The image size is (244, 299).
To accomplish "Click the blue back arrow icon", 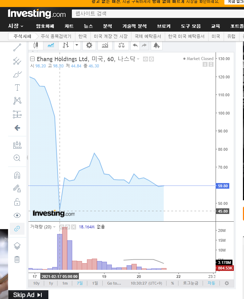I will pos(17,128).
